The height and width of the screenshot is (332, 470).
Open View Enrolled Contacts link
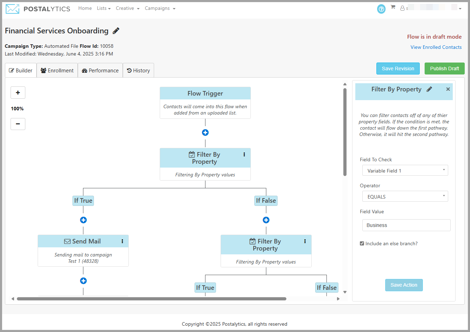tap(436, 47)
